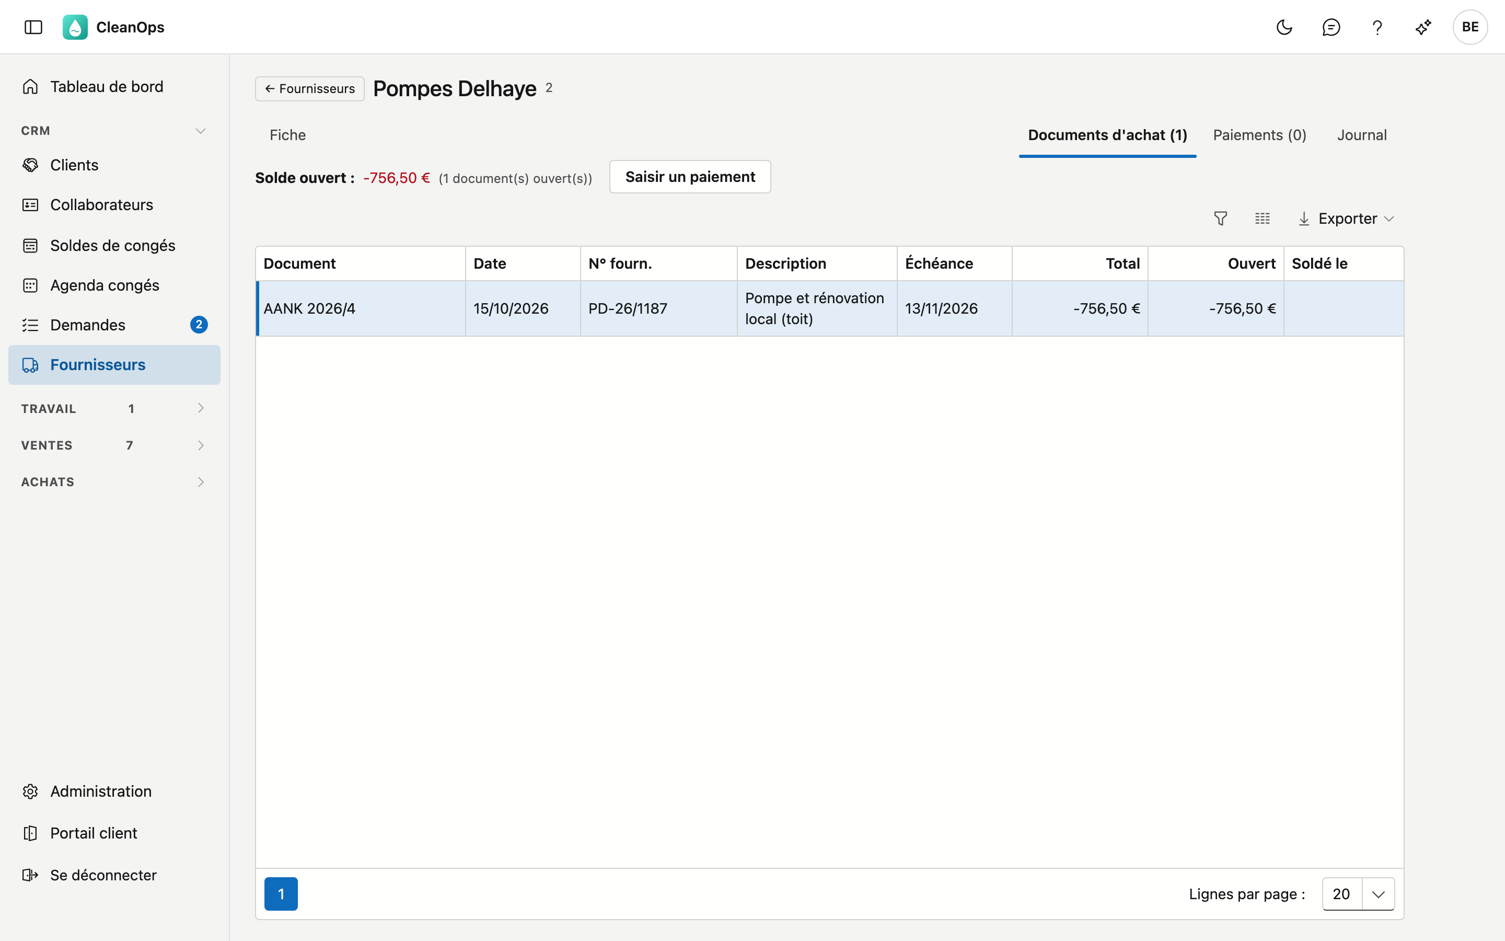Click the Pompe et rénovation description cell
This screenshot has width=1505, height=941.
coord(817,308)
